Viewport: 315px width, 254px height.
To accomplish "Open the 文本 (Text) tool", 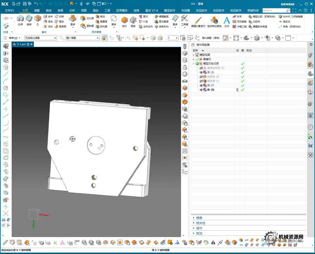I will pos(227,20).
